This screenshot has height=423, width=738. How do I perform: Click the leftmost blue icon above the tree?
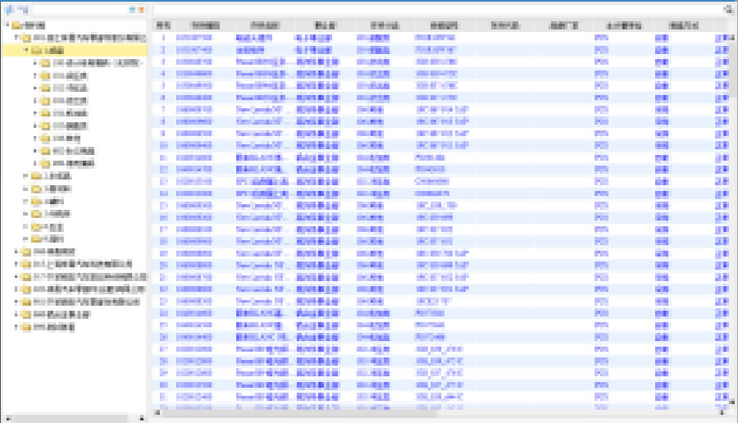9,9
